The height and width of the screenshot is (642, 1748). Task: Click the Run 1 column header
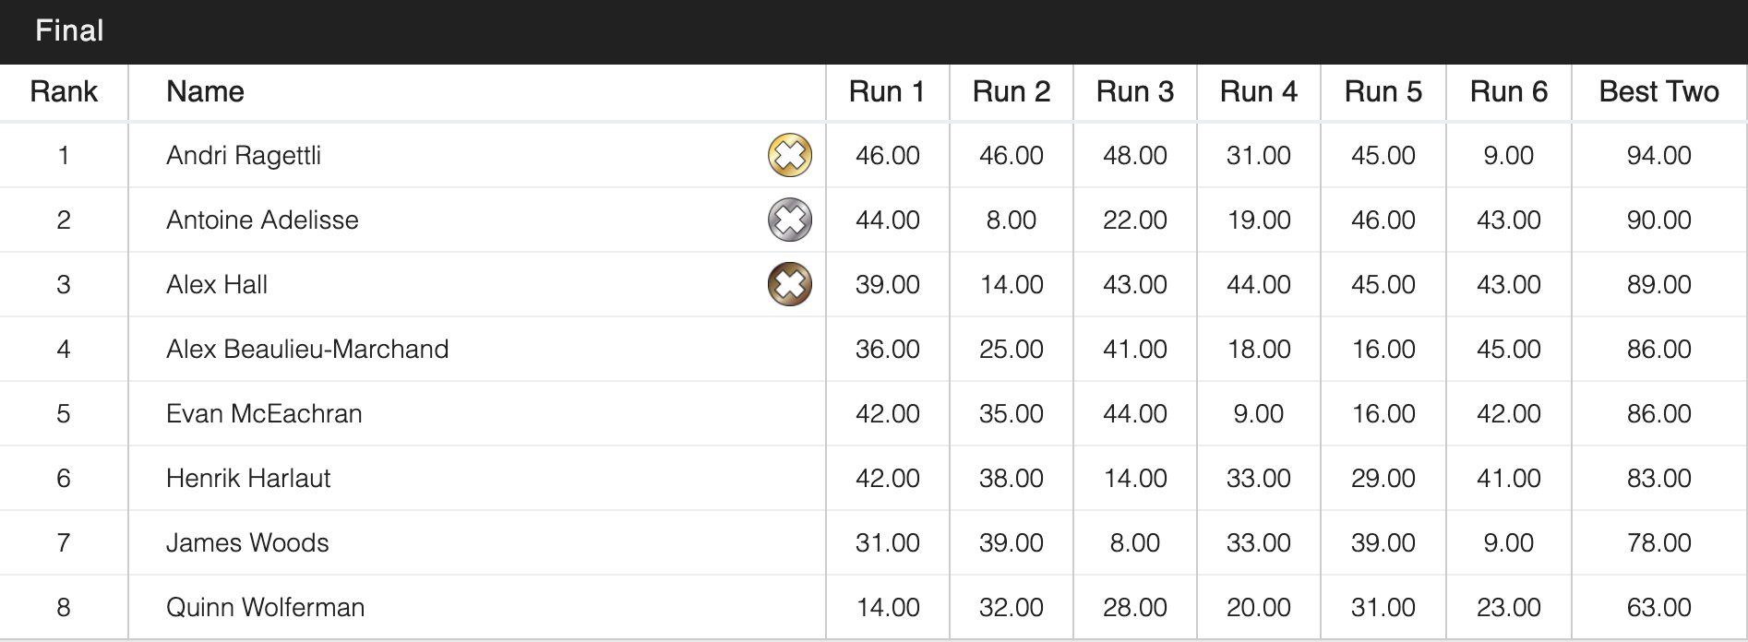[886, 92]
